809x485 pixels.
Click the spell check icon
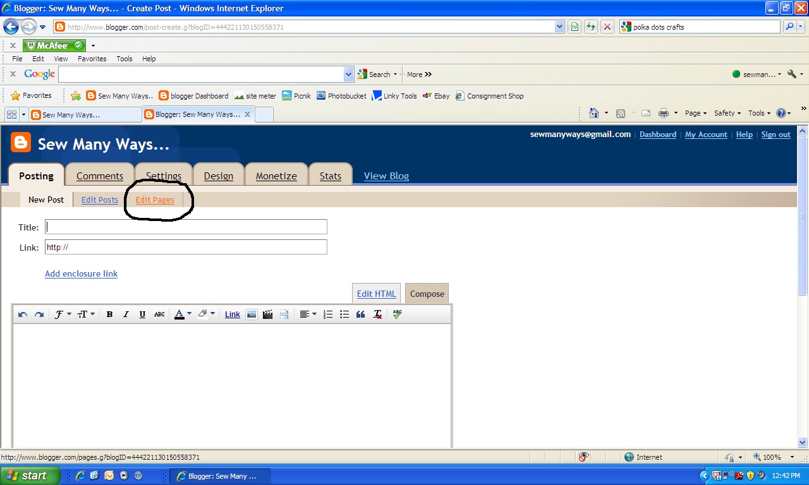coord(397,314)
